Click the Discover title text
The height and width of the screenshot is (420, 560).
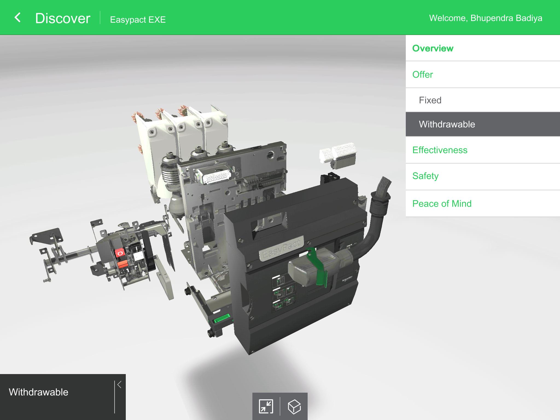click(62, 18)
